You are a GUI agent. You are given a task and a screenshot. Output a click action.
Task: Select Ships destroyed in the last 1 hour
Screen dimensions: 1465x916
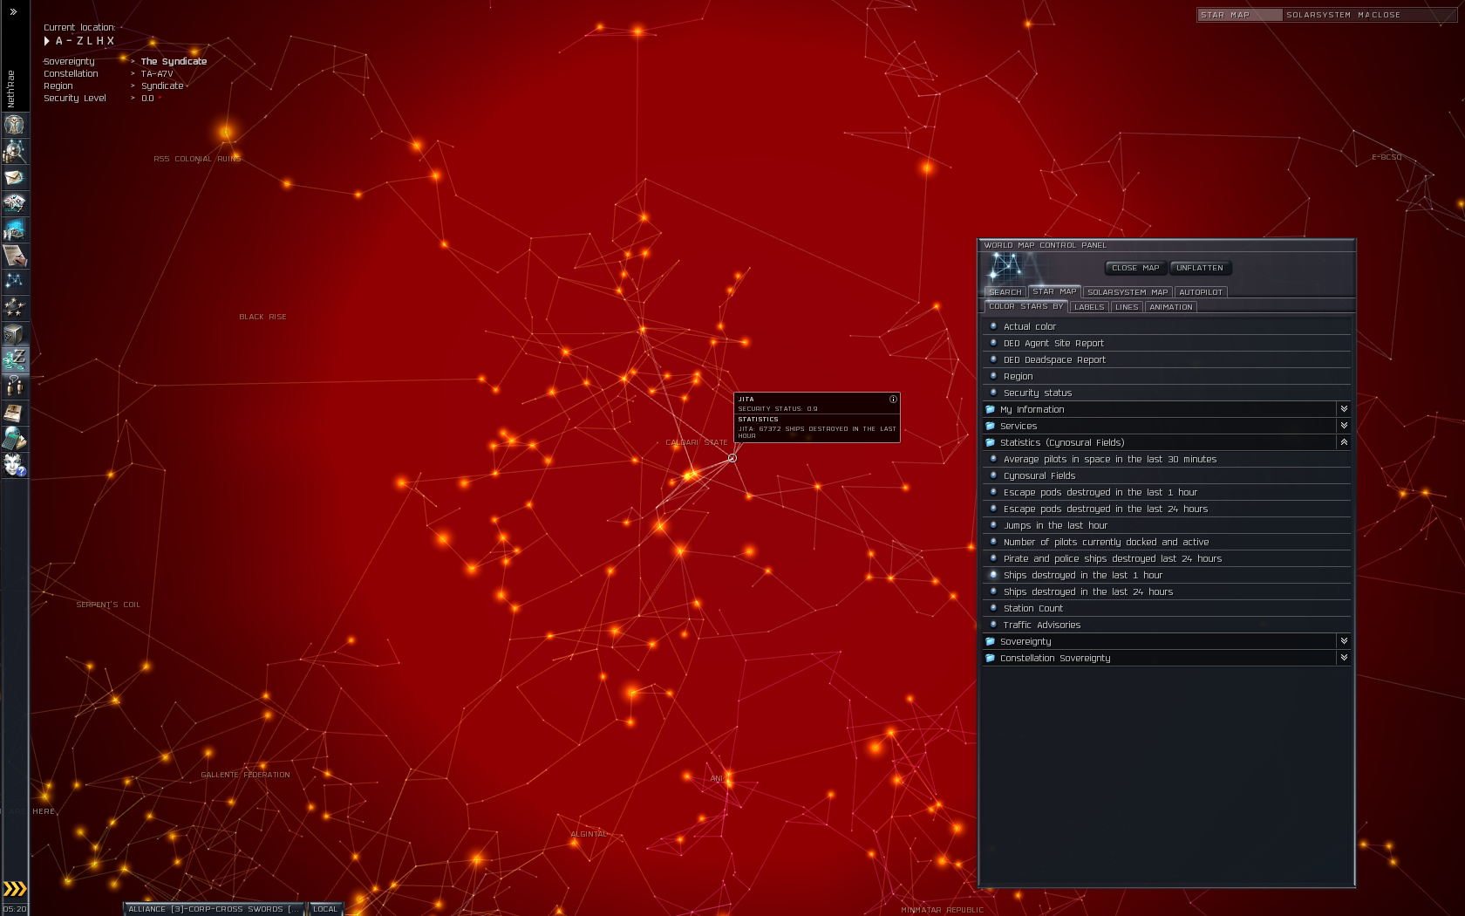coord(1167,575)
